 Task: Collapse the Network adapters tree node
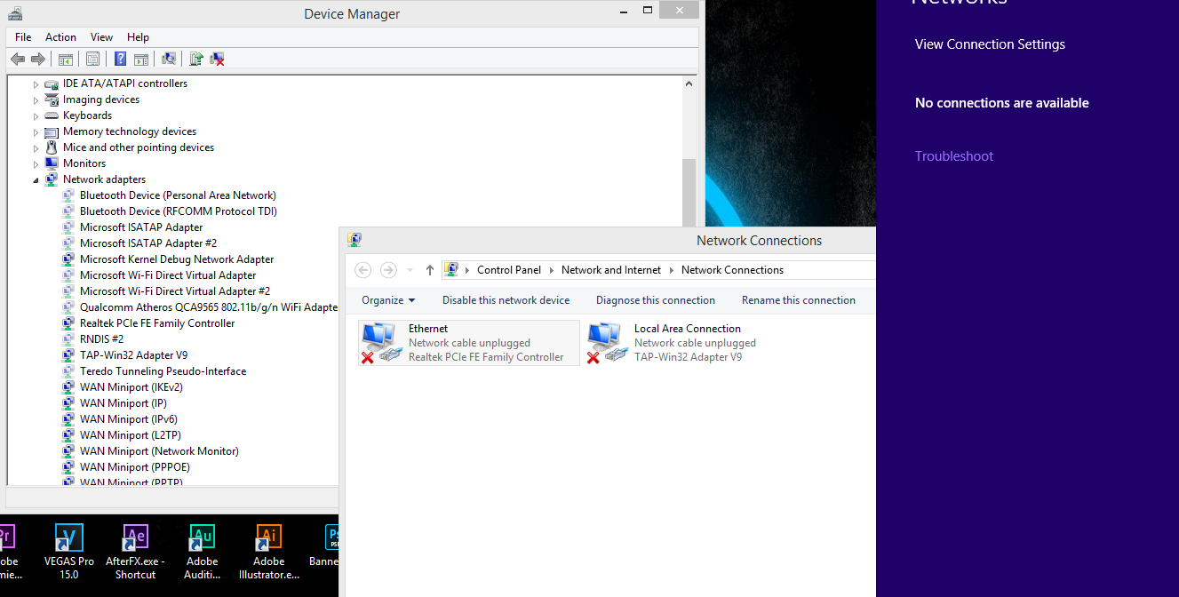[x=36, y=180]
